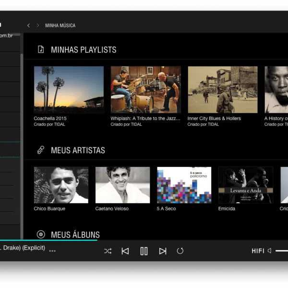Click the Emicida name
Image resolution: width=288 pixels, height=288 pixels.
click(227, 209)
